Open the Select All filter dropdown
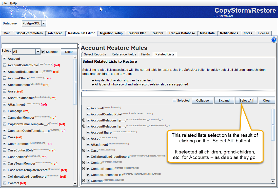The image size is (278, 188). pos(38,52)
